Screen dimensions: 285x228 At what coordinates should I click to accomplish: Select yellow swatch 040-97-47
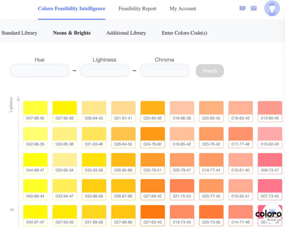(35, 215)
